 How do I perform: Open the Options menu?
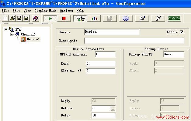click(x=66, y=11)
